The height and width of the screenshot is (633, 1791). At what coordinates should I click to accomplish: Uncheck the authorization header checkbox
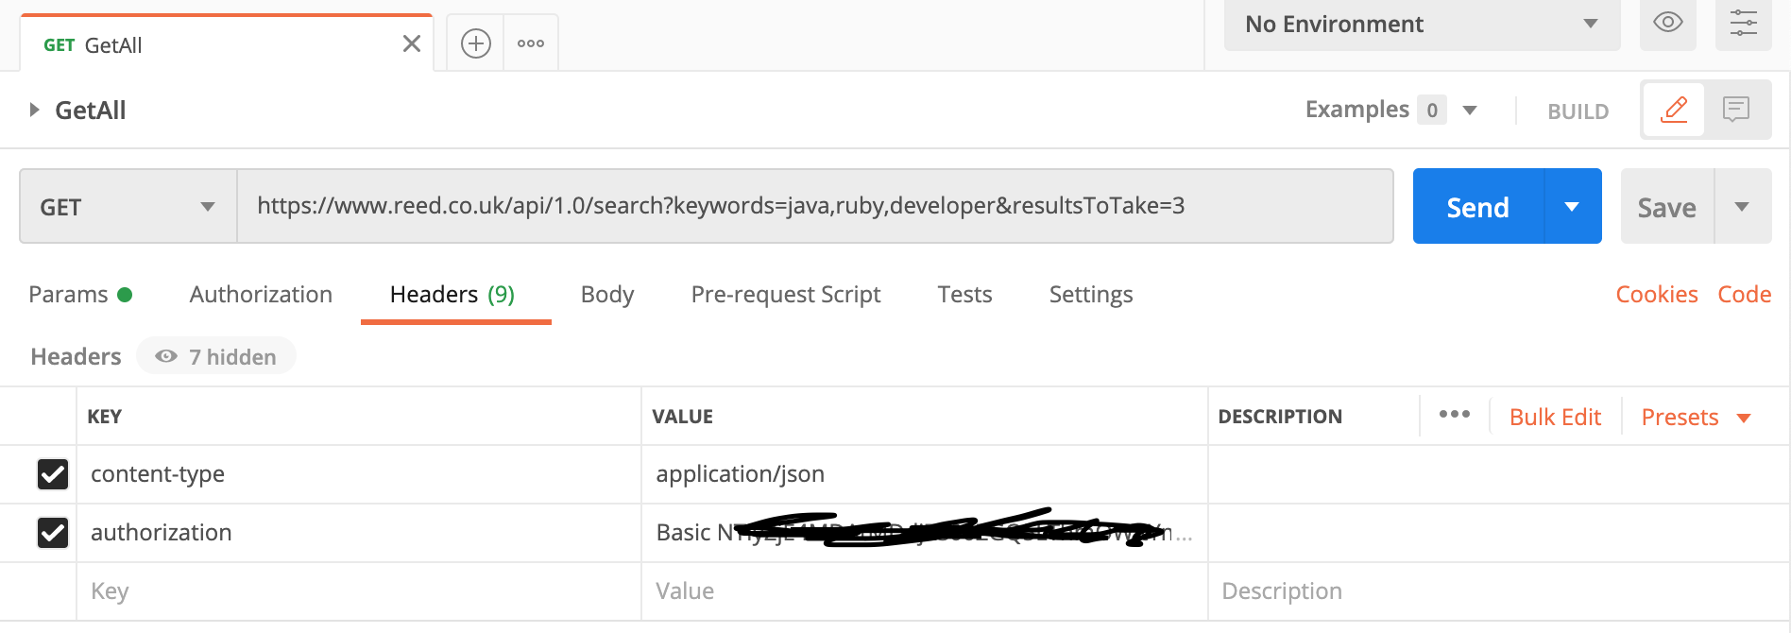(x=53, y=533)
